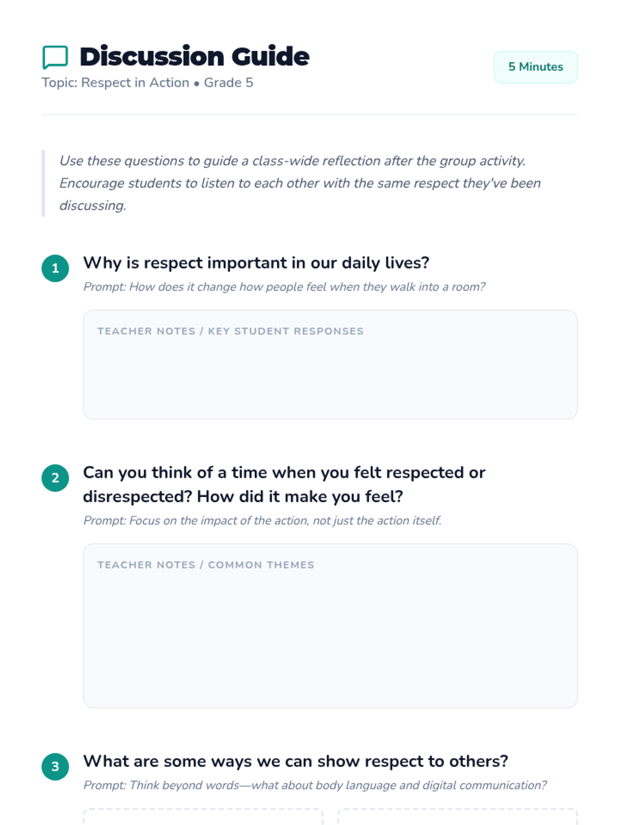The height and width of the screenshot is (825, 619).
Task: Click the left dashed box under question 3
Action: point(203,817)
